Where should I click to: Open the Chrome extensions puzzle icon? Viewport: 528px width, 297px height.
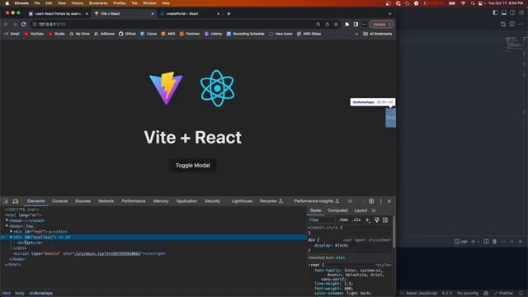click(346, 24)
